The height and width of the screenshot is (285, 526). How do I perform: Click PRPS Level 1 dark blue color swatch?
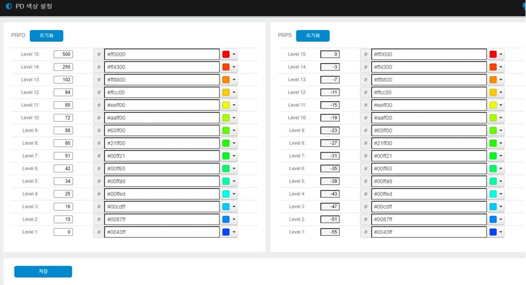point(493,232)
